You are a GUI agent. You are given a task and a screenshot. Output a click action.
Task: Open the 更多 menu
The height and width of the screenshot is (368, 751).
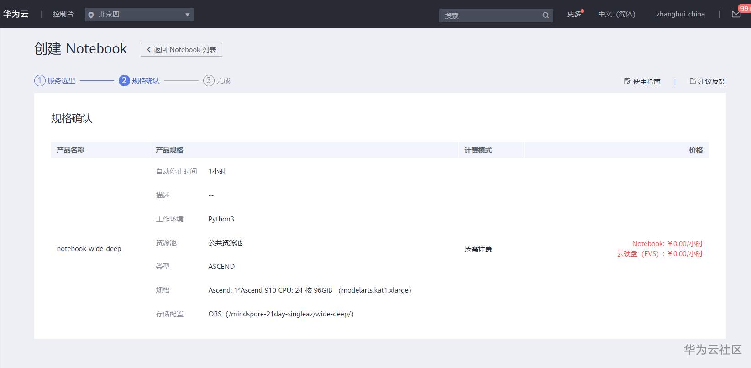574,14
